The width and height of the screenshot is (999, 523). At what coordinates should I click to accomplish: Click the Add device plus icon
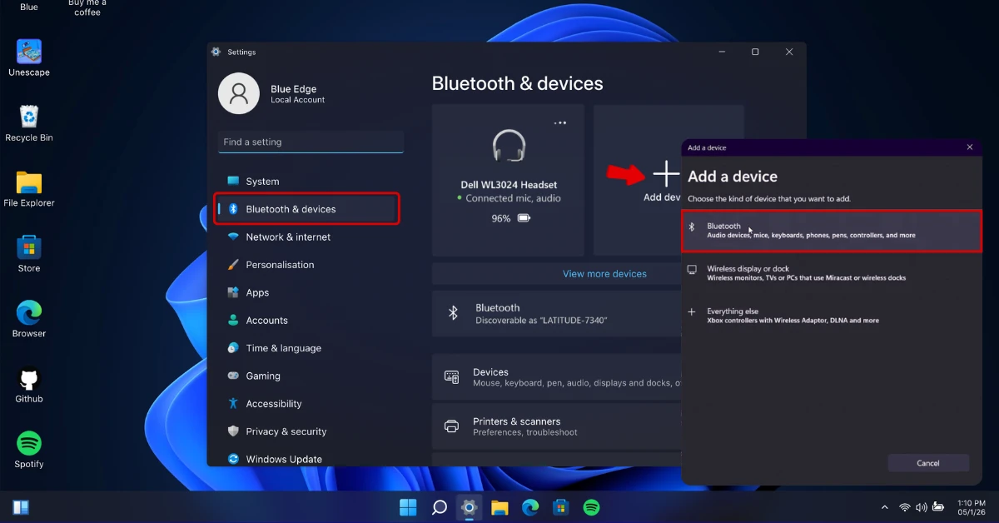666,173
